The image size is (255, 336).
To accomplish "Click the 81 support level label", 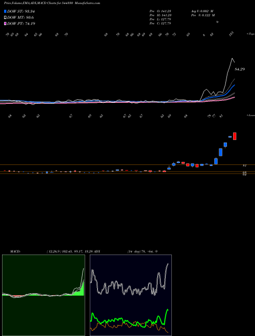I will tap(244, 165).
